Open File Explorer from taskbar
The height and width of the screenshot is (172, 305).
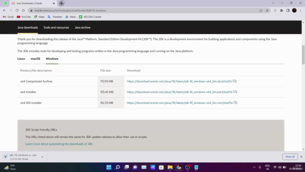(170, 167)
